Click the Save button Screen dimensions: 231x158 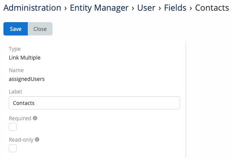point(16,29)
